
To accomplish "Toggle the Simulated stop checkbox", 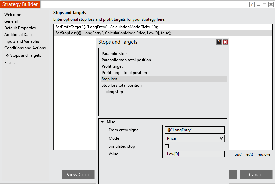I will click(x=167, y=146).
